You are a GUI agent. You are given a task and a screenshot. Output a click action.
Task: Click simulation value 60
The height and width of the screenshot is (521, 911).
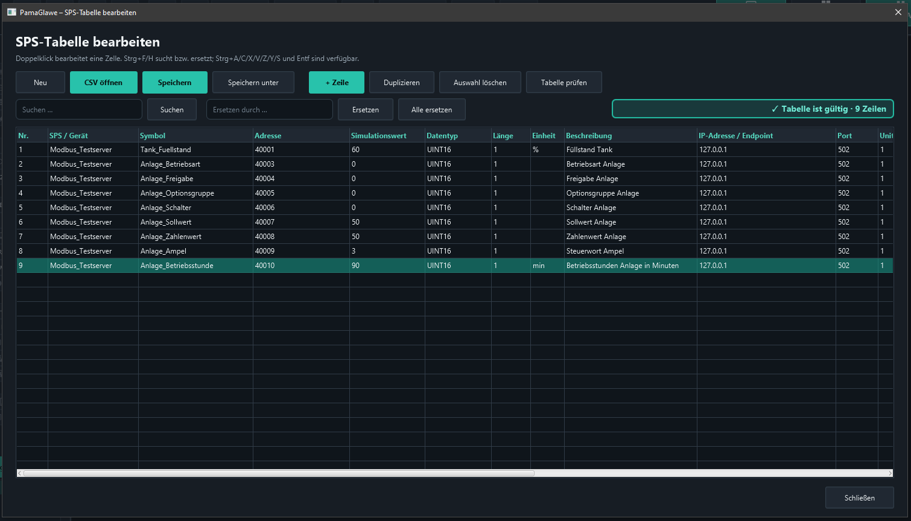coord(387,150)
